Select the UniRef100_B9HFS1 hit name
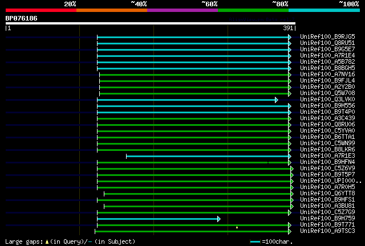The image size is (365, 246). pos(327,200)
